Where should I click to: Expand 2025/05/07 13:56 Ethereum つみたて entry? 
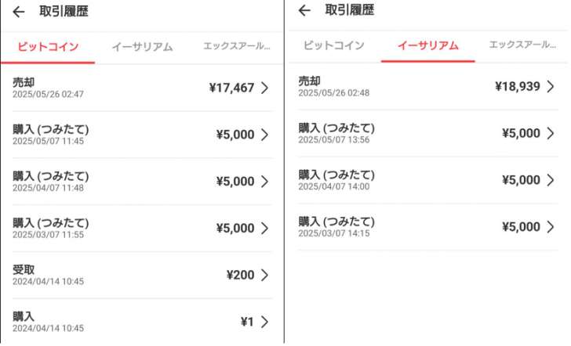[428, 133]
